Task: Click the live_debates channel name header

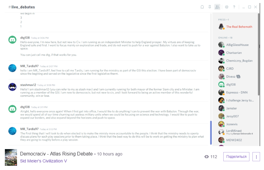Action: 23,7
